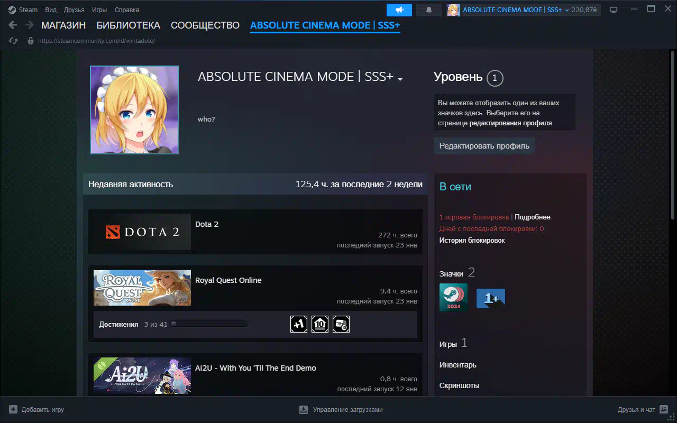
Task: Open the Steam menu
Action: tap(28, 10)
